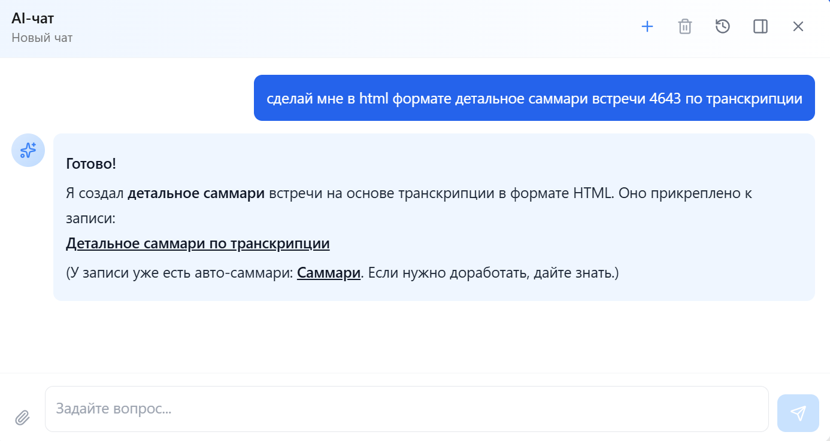Select the AI response message card
The width and height of the screenshot is (830, 441).
pyautogui.click(x=434, y=215)
